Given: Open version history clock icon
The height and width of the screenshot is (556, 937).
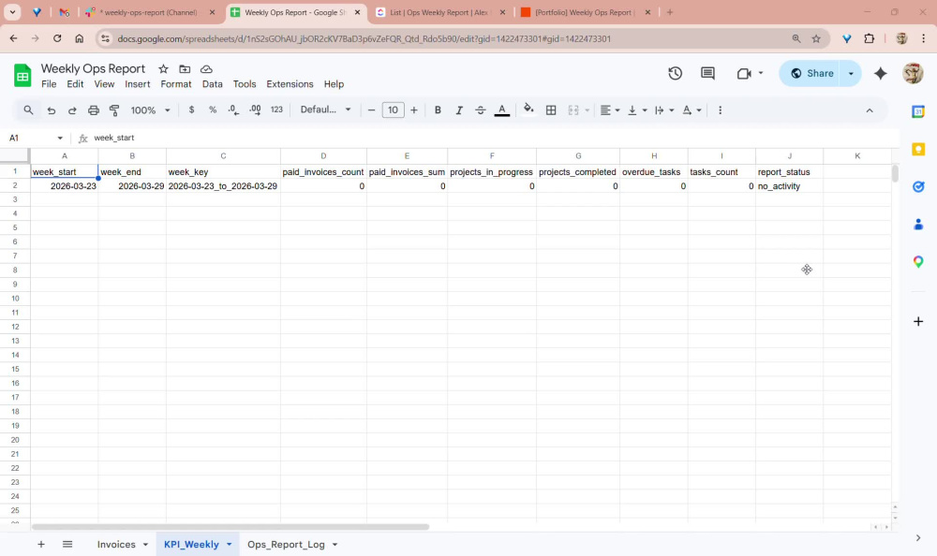Looking at the screenshot, I should point(676,73).
